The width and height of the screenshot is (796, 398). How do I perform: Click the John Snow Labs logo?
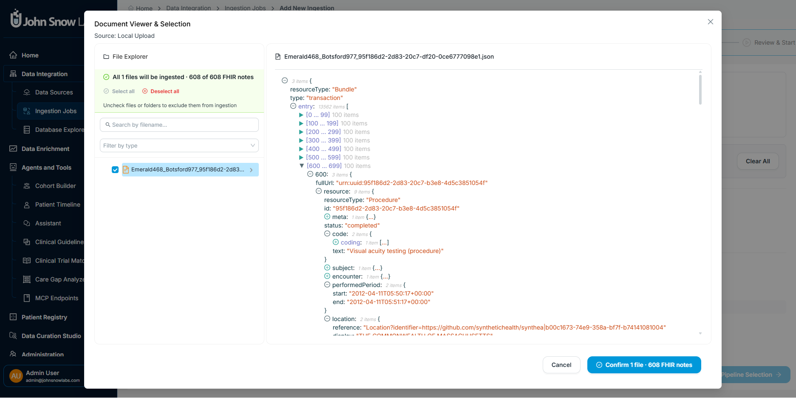(x=47, y=19)
